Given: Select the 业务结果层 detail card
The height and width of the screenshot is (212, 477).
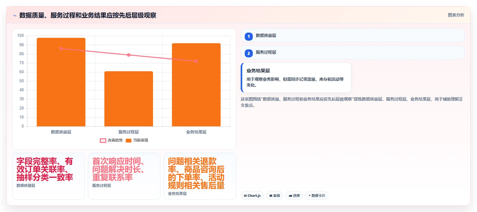Looking at the screenshot, I should tap(296, 78).
